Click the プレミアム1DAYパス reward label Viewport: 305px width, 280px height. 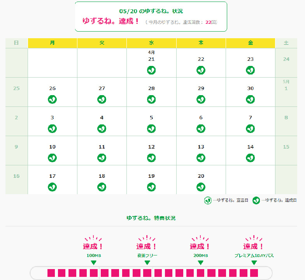tap(254, 255)
